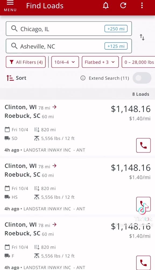Toggle the Extend Search switch

(142, 78)
